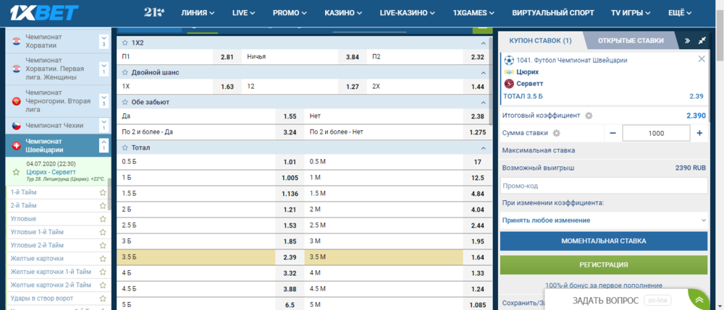Open the LIVE menu

pos(243,13)
